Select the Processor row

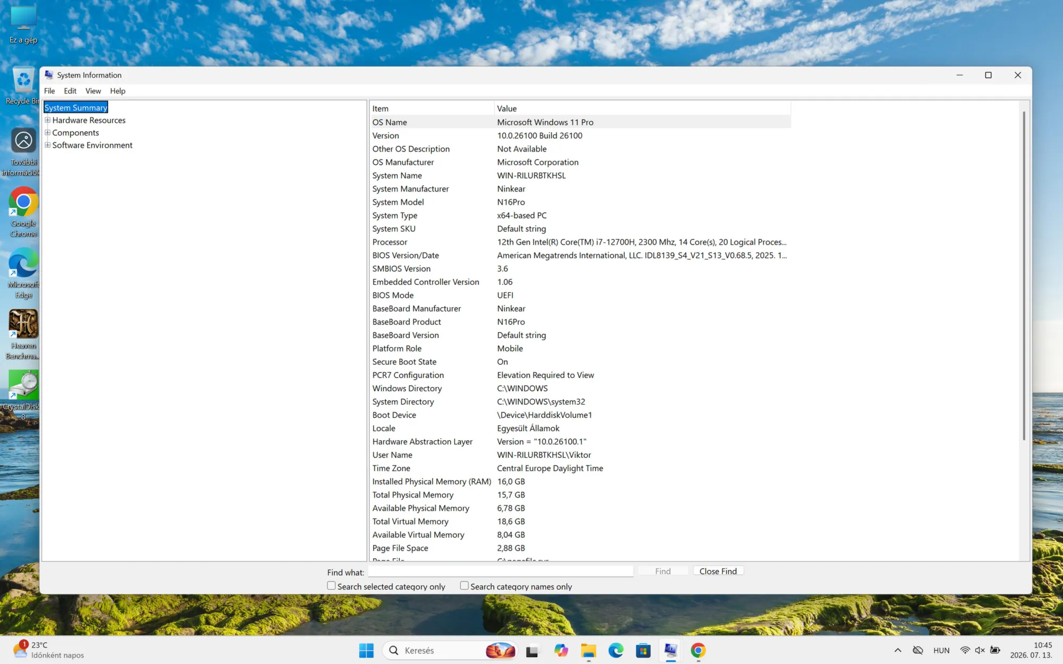[580, 242]
